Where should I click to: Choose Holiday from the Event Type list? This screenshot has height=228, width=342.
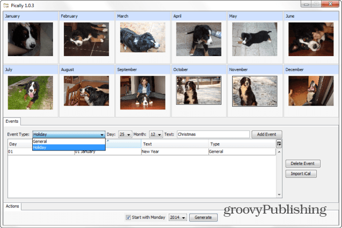(69, 147)
